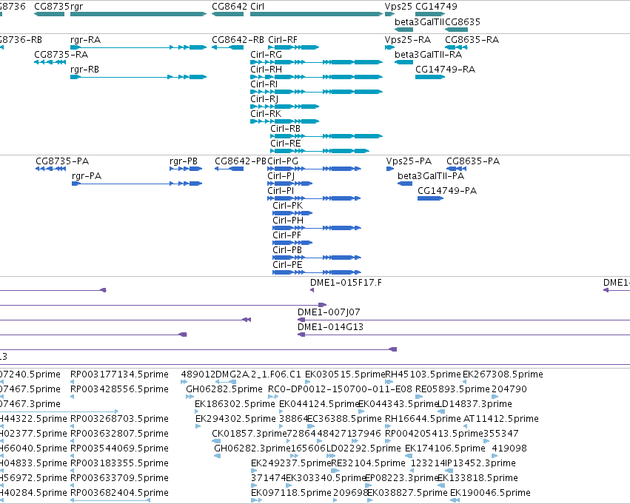Viewport: 630px width, 504px height.
Task: Select transcript CG8635-RA
Action: 457,47
